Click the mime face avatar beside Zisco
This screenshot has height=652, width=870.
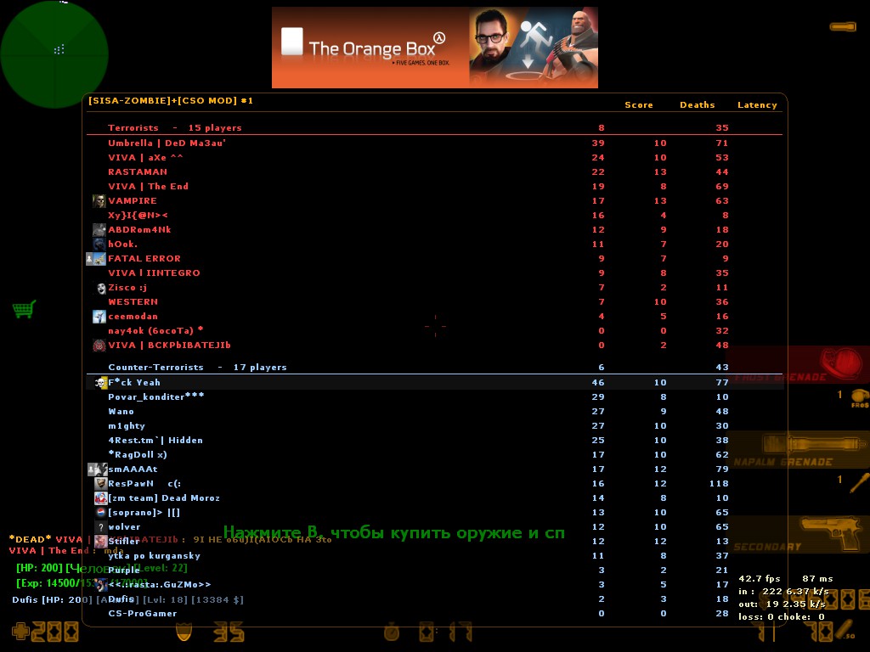[x=100, y=288]
